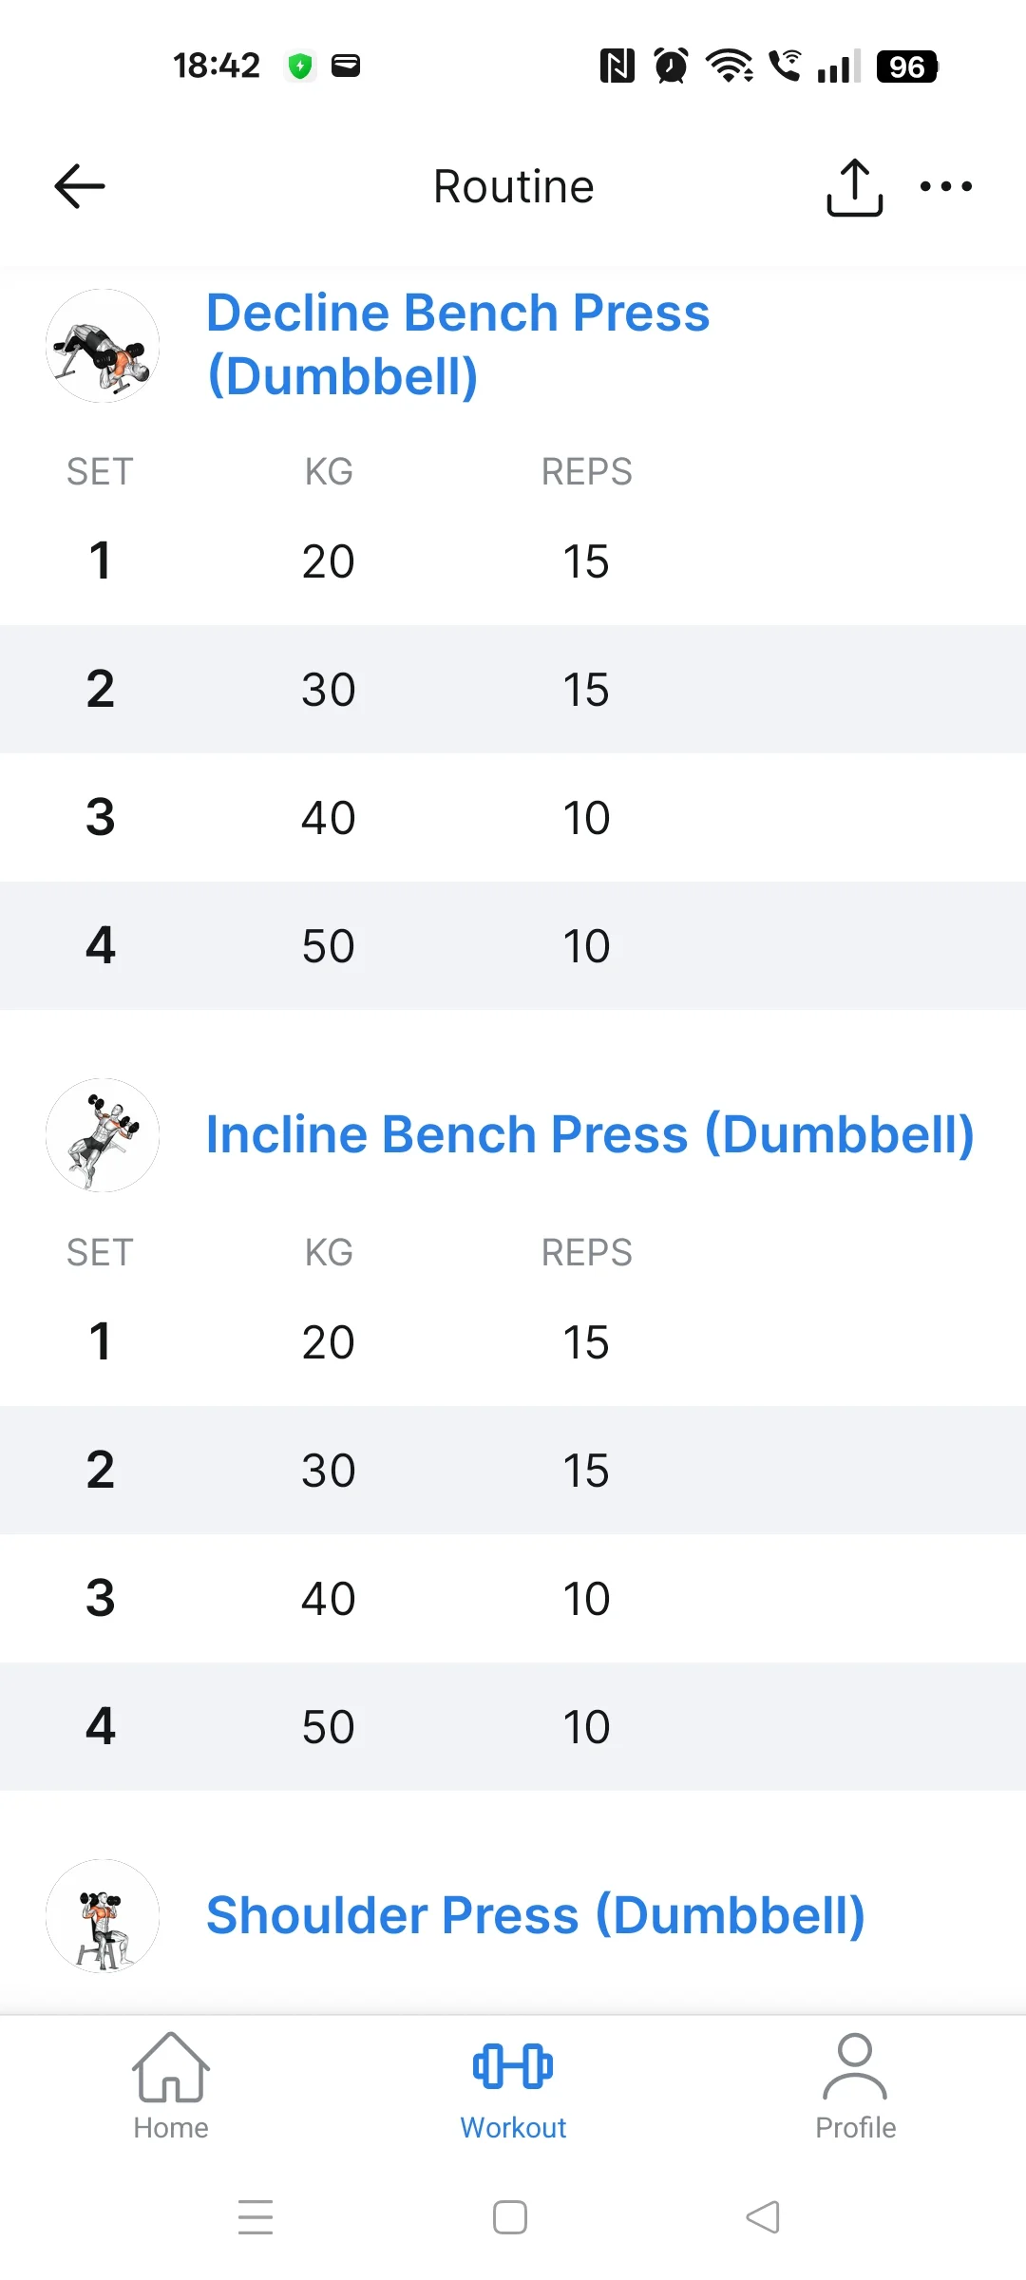Screen dimensions: 1026x2280
Task: Tap the alarm icon in status bar
Action: (x=672, y=66)
